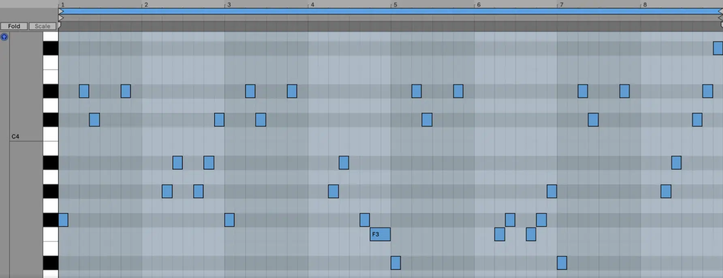Viewport: 723px width, 278px height.
Task: Select the G#3 note in bar 8
Action: click(x=666, y=191)
